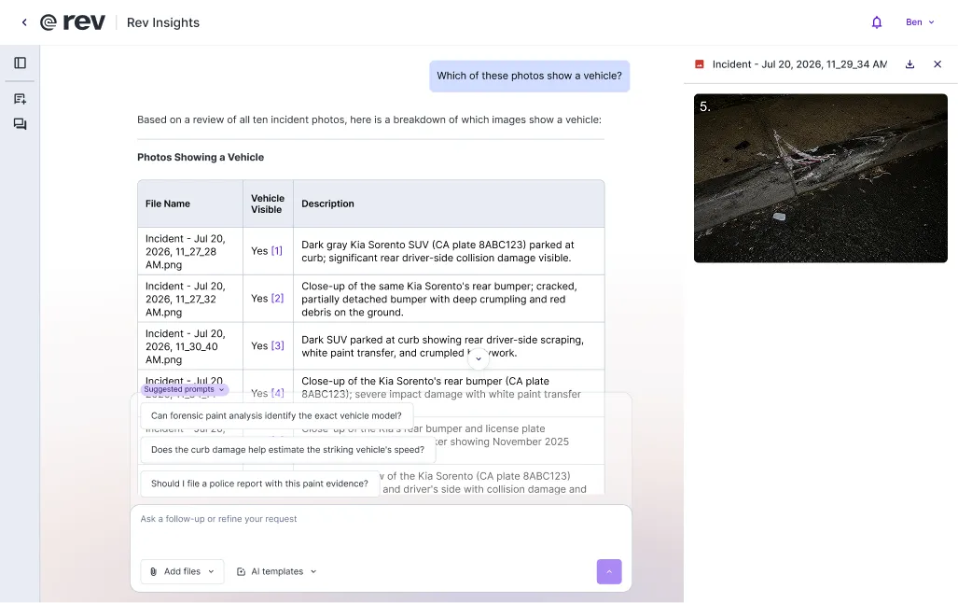This screenshot has width=958, height=603.
Task: Focus the follow-up request input field
Action: pyautogui.click(x=381, y=519)
